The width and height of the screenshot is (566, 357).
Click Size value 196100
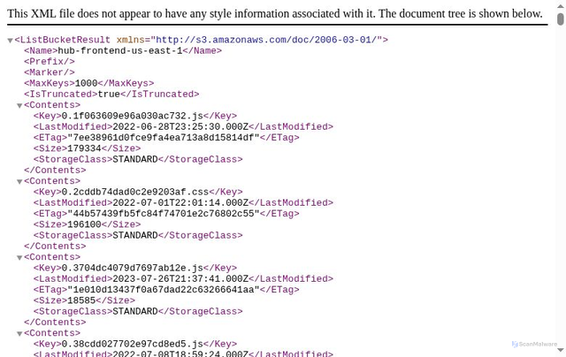pos(84,224)
